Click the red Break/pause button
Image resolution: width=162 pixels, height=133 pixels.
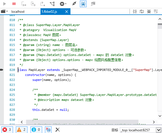(x=14, y=4)
